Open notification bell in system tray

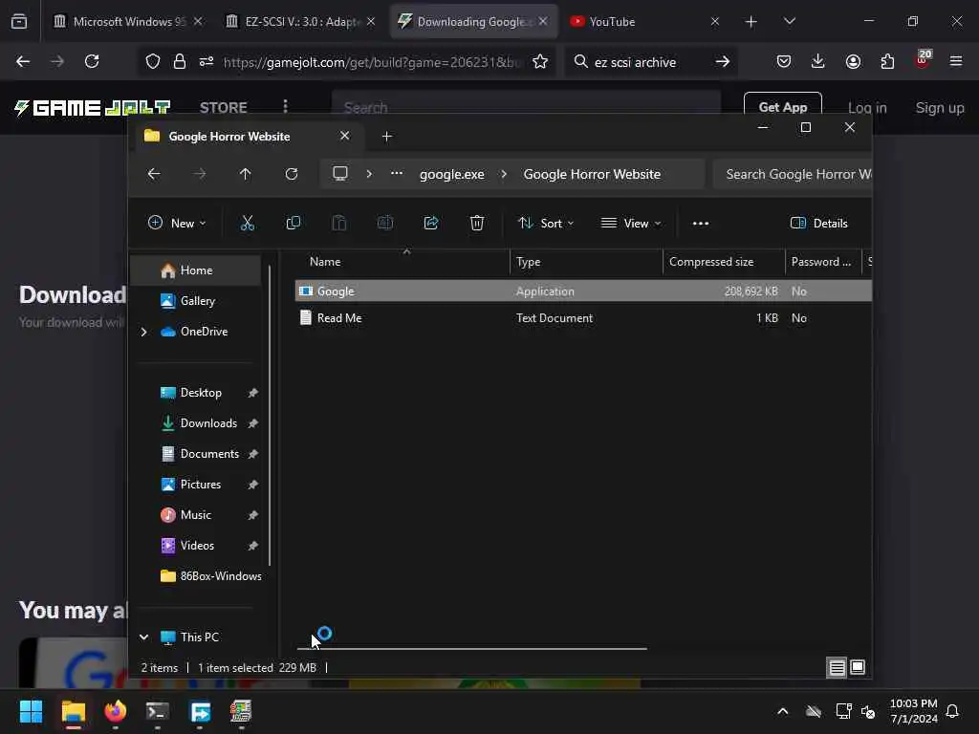[x=953, y=711]
